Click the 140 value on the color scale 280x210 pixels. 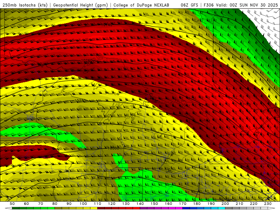(x=140, y=204)
